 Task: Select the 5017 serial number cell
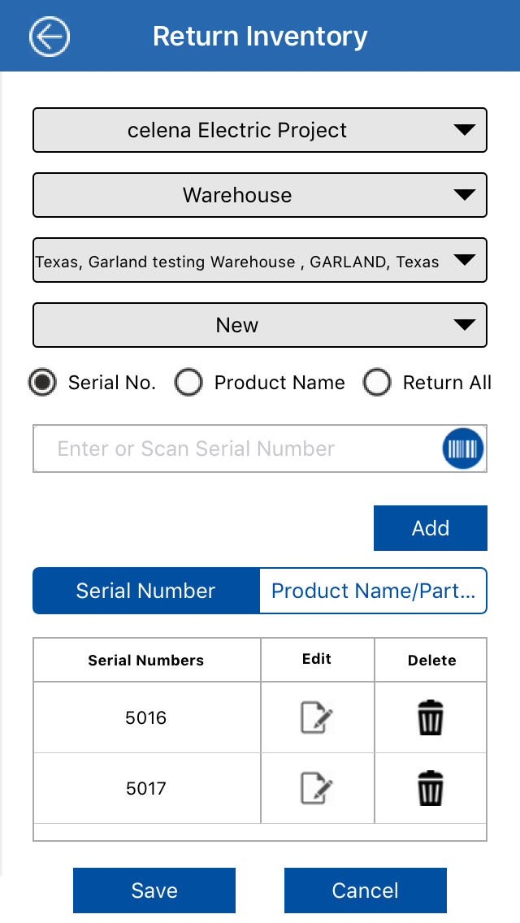click(x=146, y=789)
